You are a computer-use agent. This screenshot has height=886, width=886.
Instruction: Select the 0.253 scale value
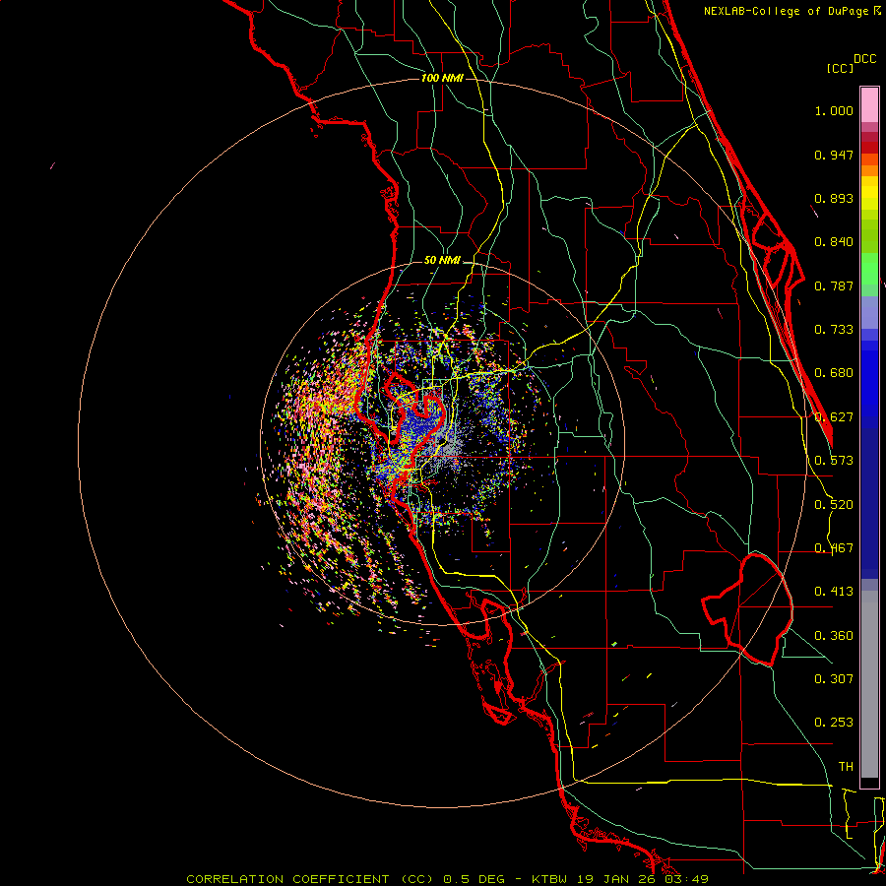[x=834, y=723]
